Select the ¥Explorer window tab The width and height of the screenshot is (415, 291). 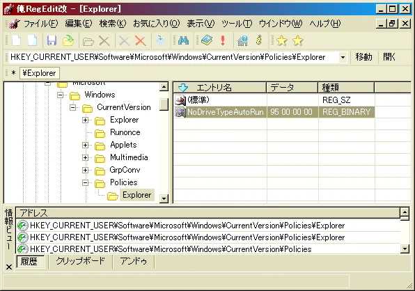point(40,73)
